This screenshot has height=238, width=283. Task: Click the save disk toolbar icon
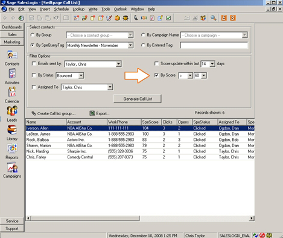click(31, 18)
